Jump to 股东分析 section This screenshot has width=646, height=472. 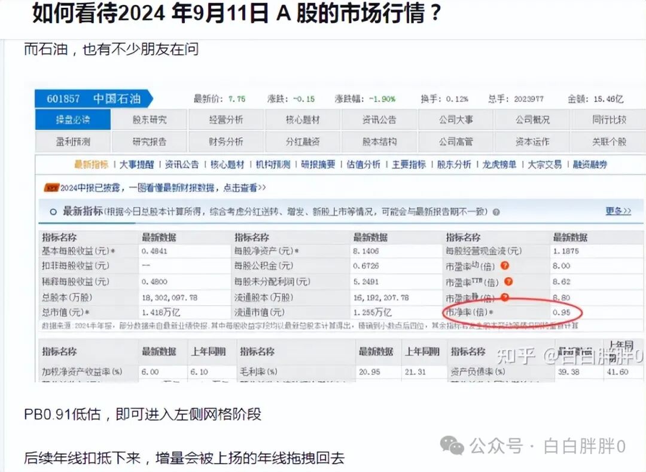tap(454, 165)
